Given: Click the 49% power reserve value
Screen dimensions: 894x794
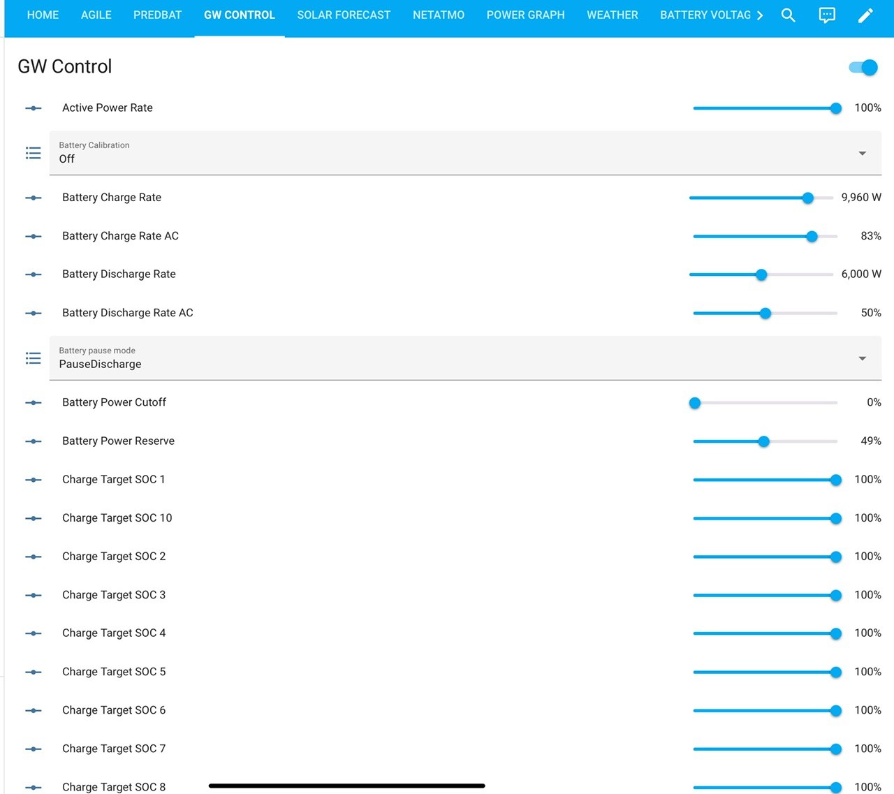Looking at the screenshot, I should click(871, 441).
